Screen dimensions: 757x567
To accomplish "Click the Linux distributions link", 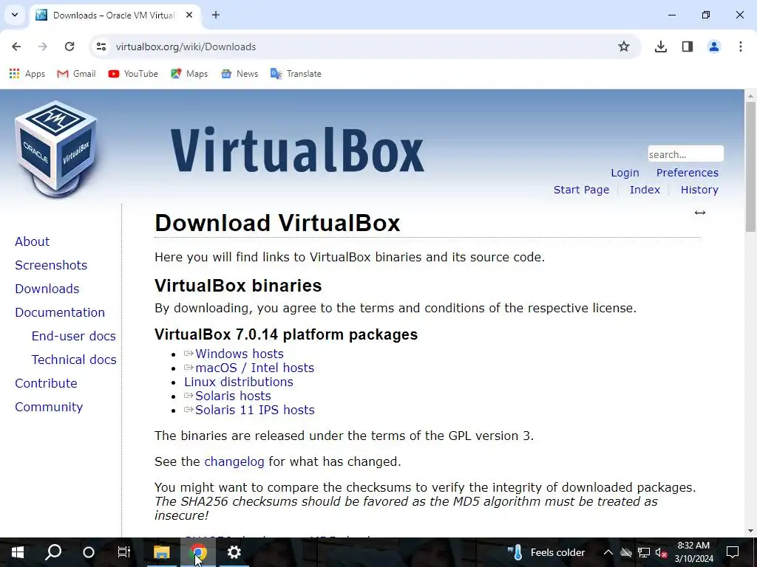I will pos(239,382).
